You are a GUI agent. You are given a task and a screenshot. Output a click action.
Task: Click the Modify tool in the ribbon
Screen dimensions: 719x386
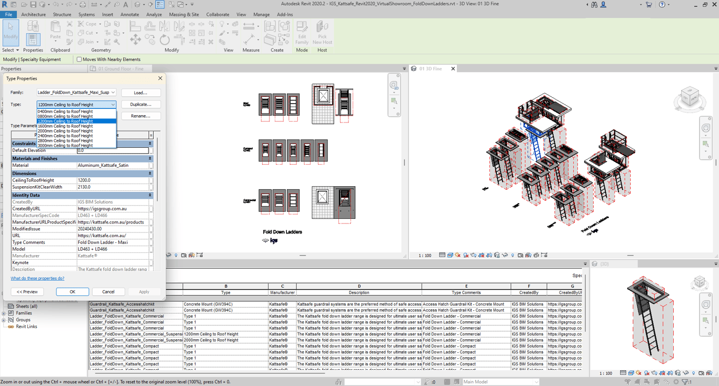point(11,33)
